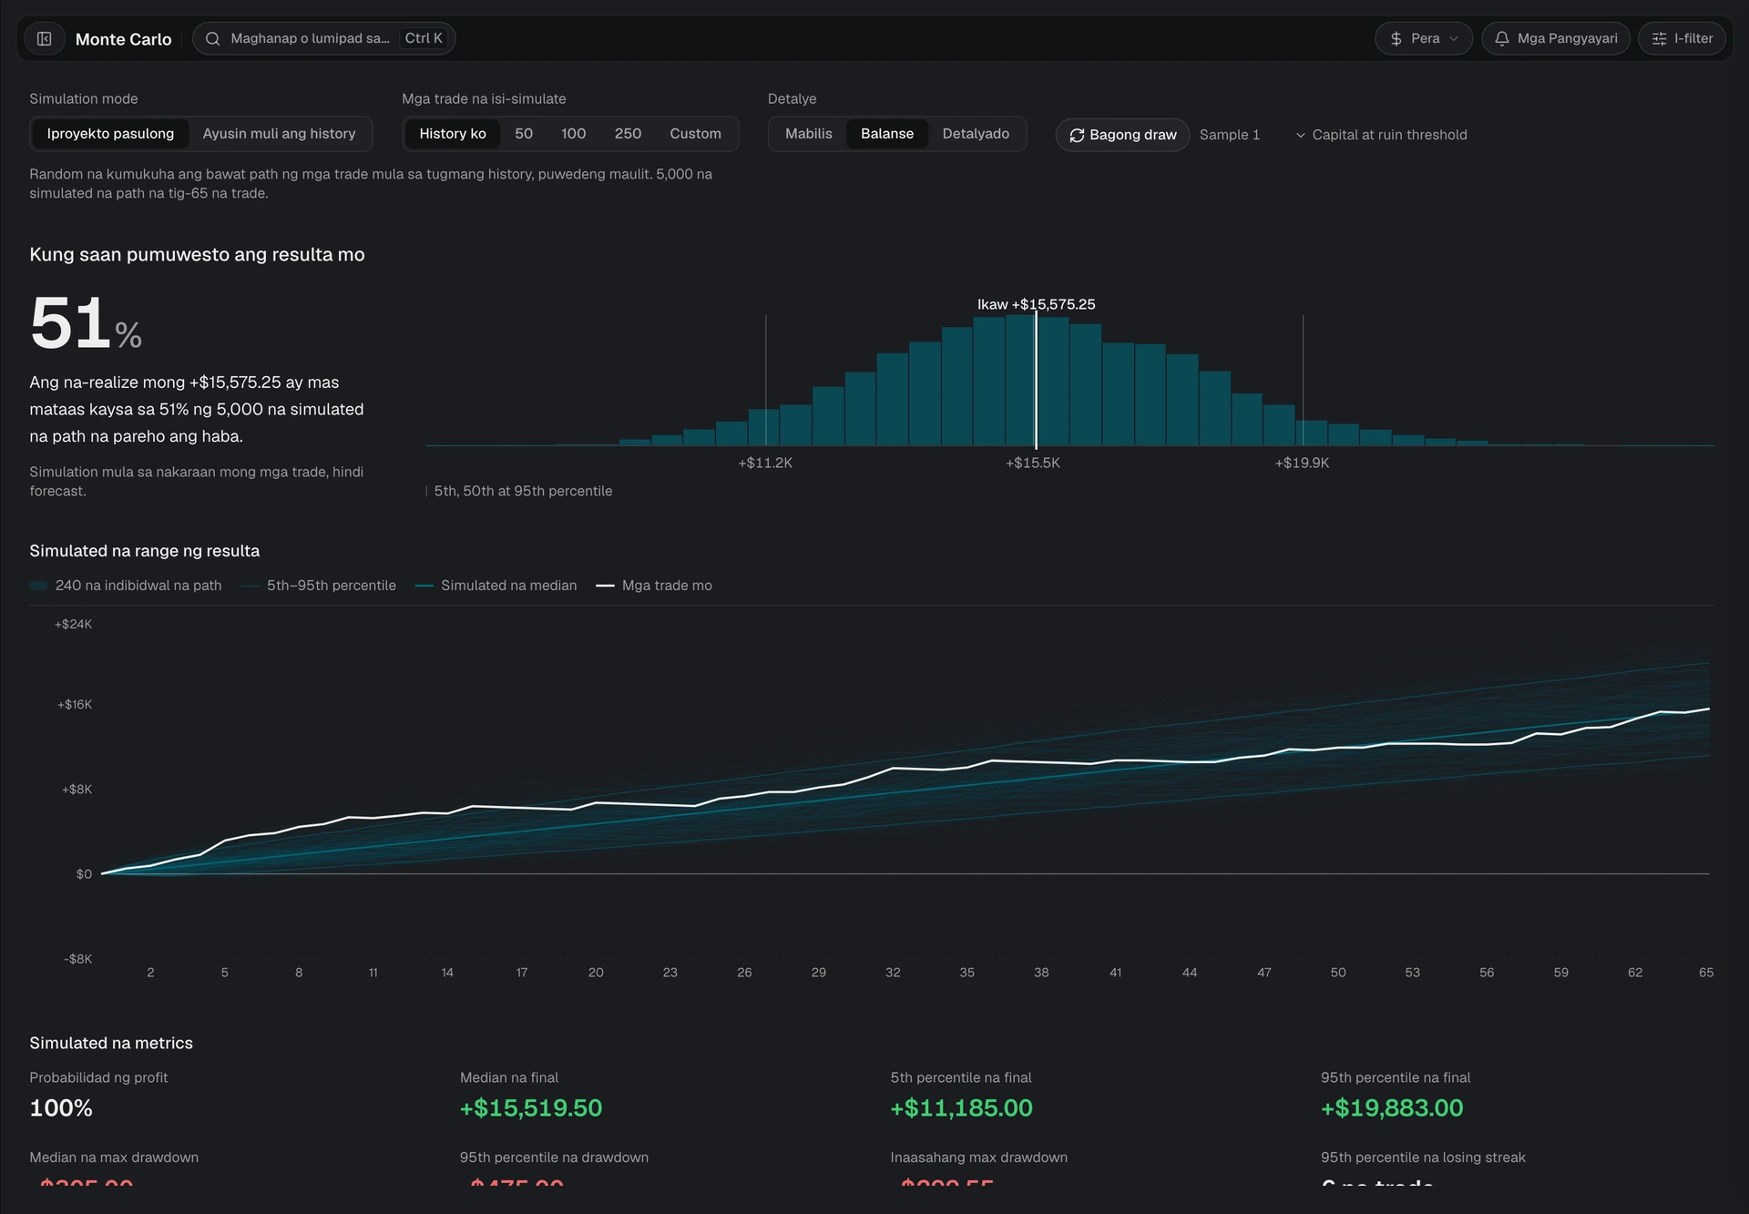Click the Mga trade mo legend item
This screenshot has width=1749, height=1214.
[654, 586]
